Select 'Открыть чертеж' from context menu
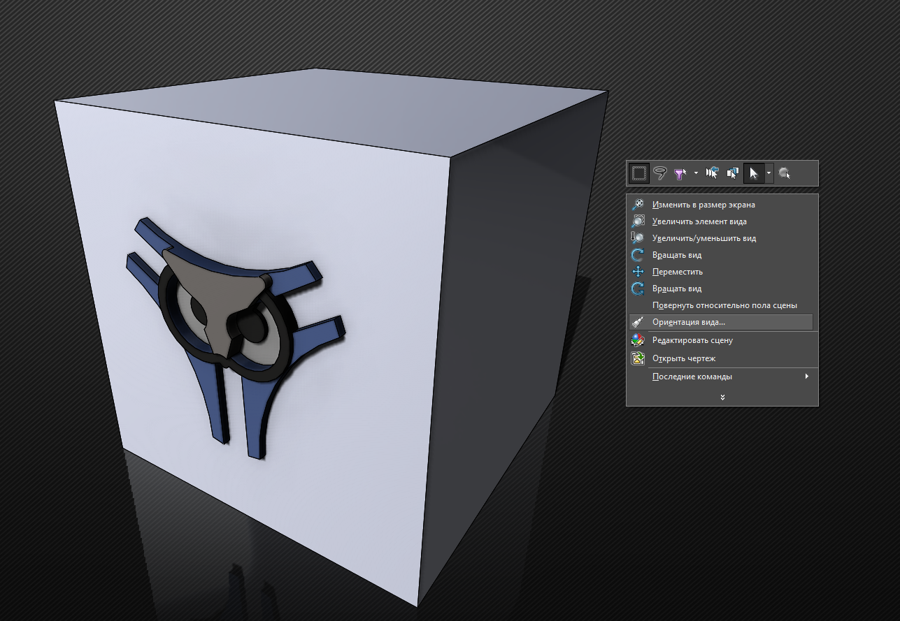Screen dimensions: 900x621 point(722,358)
